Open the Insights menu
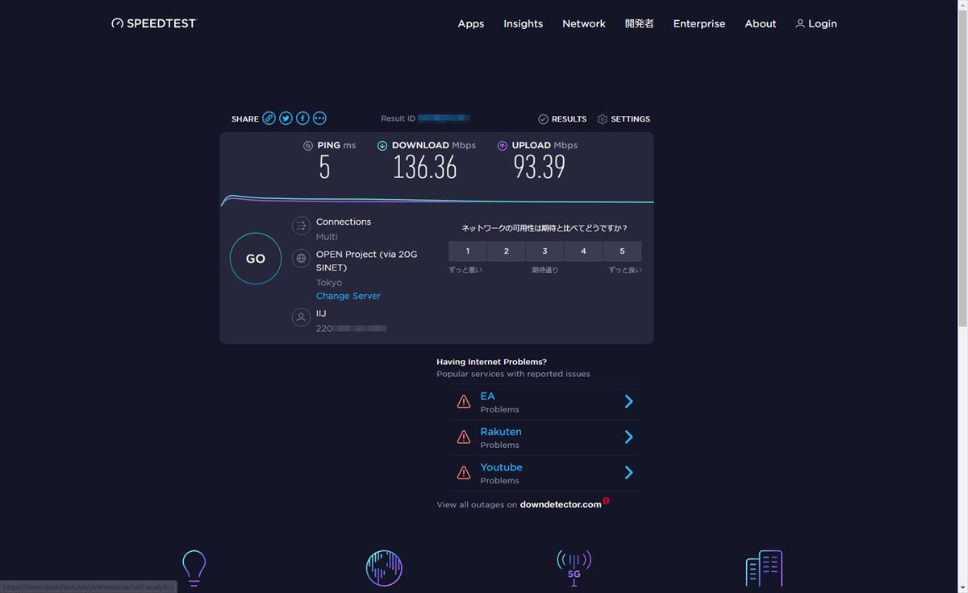The height and width of the screenshot is (593, 968). point(524,24)
